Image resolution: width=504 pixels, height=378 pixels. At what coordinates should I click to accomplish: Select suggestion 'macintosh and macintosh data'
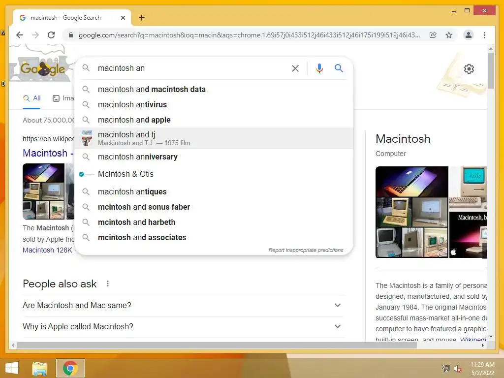214,90
